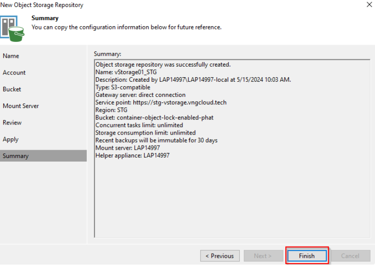The width and height of the screenshot is (375, 266).
Task: Click the Finish button
Action: [307, 256]
